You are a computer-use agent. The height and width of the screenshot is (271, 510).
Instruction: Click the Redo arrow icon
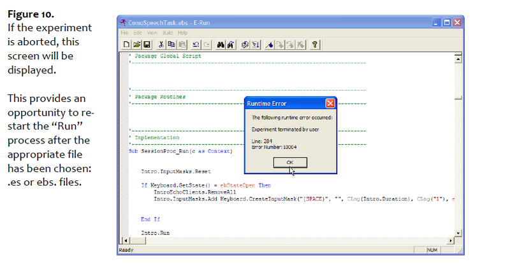click(x=206, y=45)
